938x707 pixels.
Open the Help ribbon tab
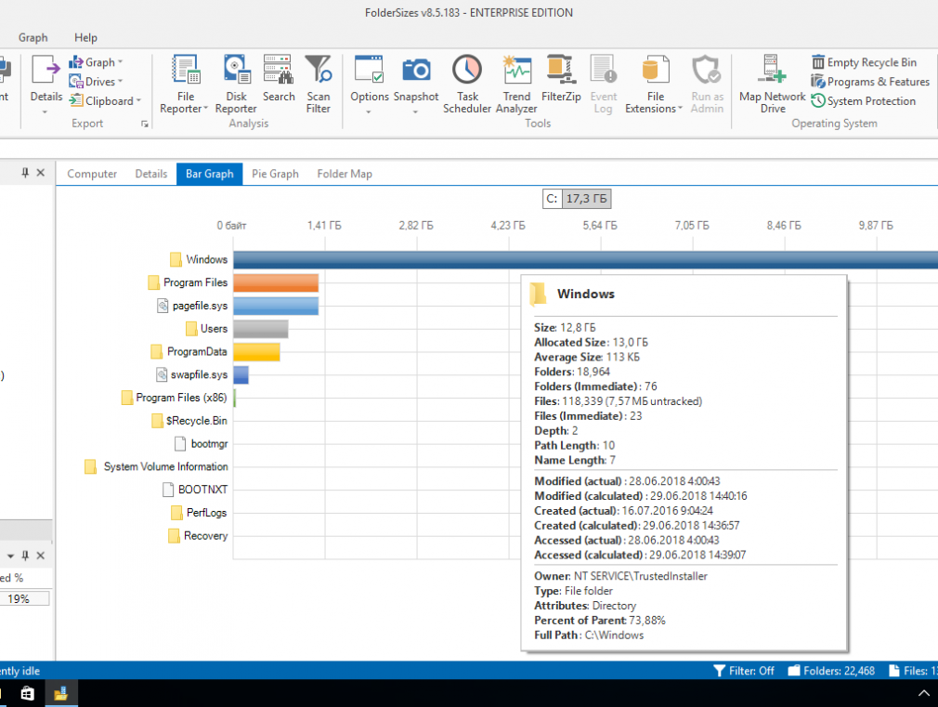coord(85,38)
